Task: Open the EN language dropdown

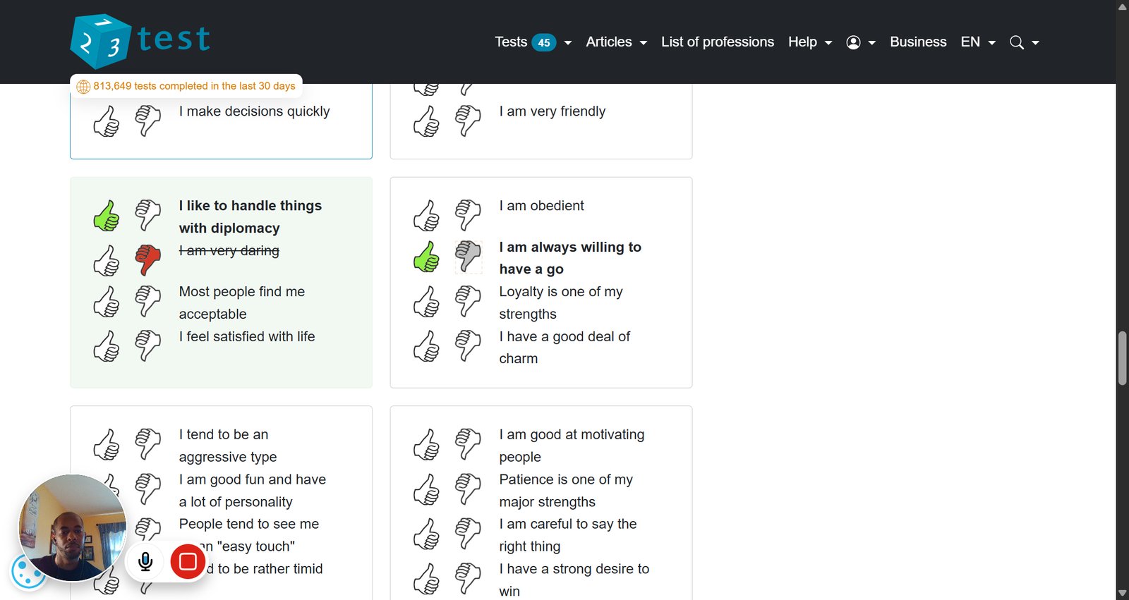Action: tap(978, 42)
